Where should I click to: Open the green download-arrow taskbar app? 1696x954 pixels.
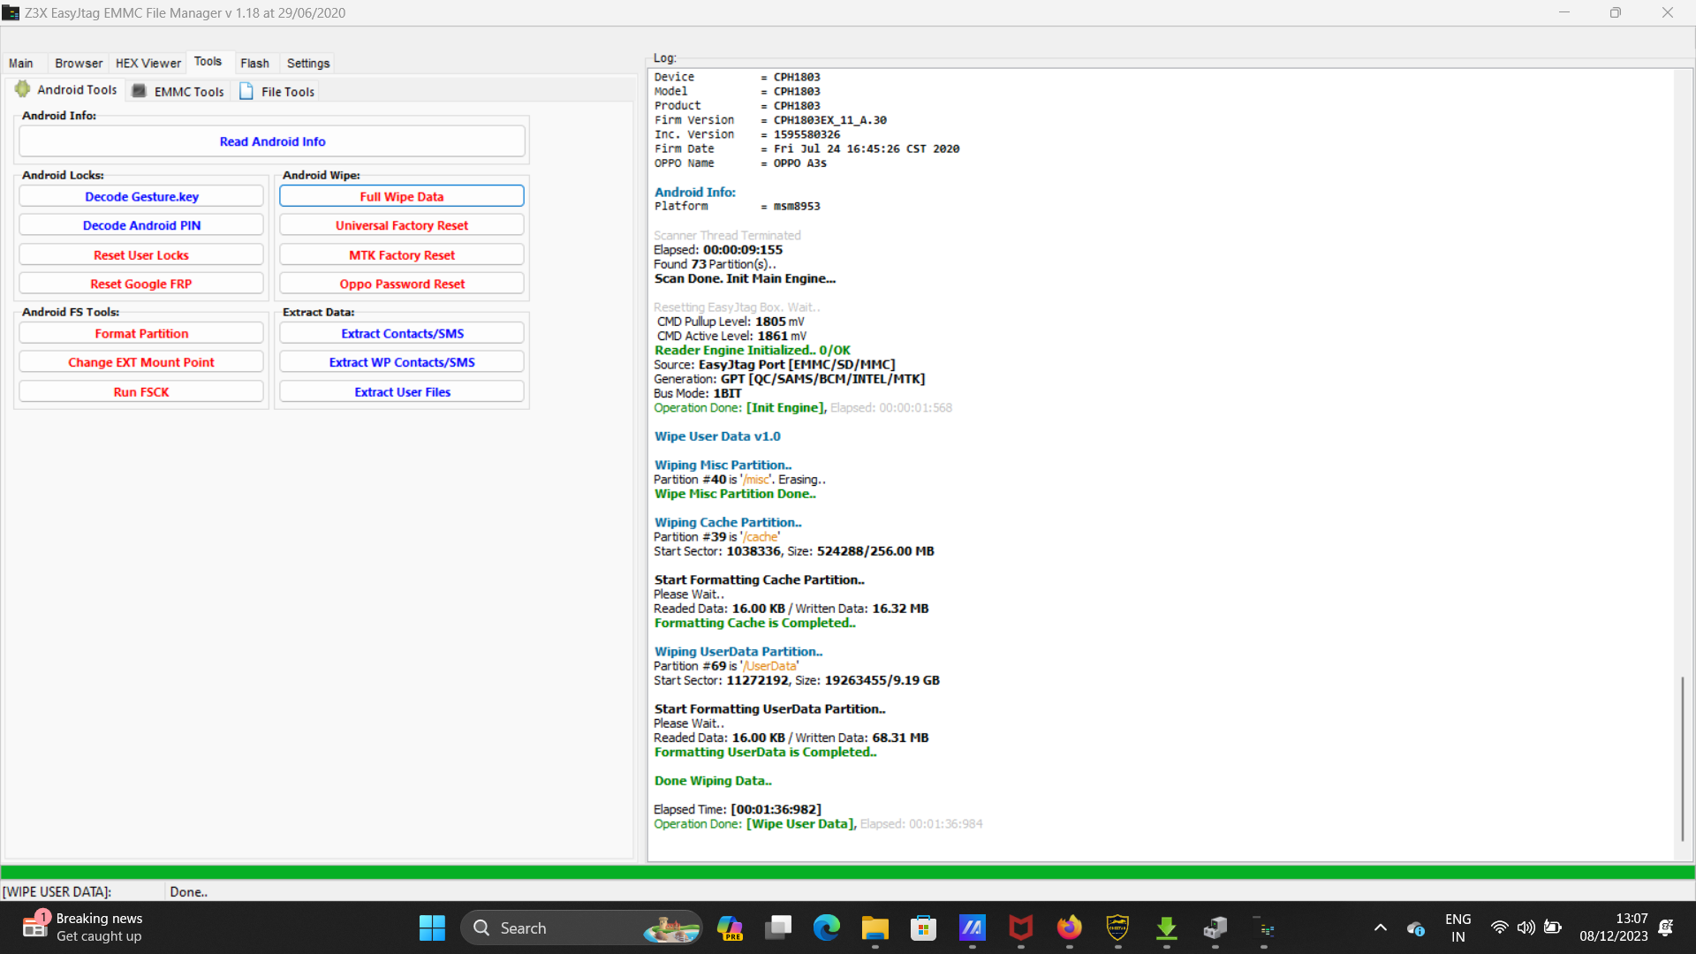pos(1167,928)
